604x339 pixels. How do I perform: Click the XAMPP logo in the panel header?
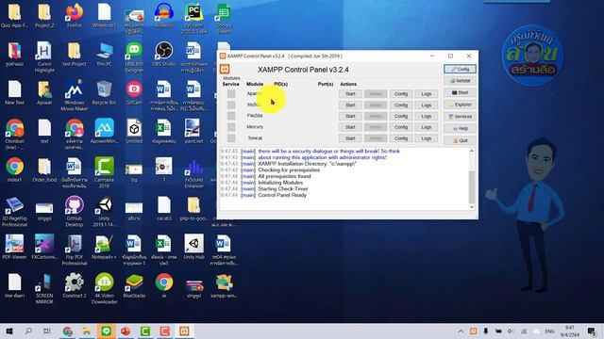tap(225, 69)
